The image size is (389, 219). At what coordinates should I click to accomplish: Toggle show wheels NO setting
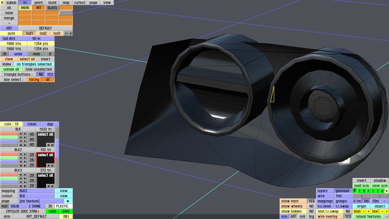[x=312, y=206]
